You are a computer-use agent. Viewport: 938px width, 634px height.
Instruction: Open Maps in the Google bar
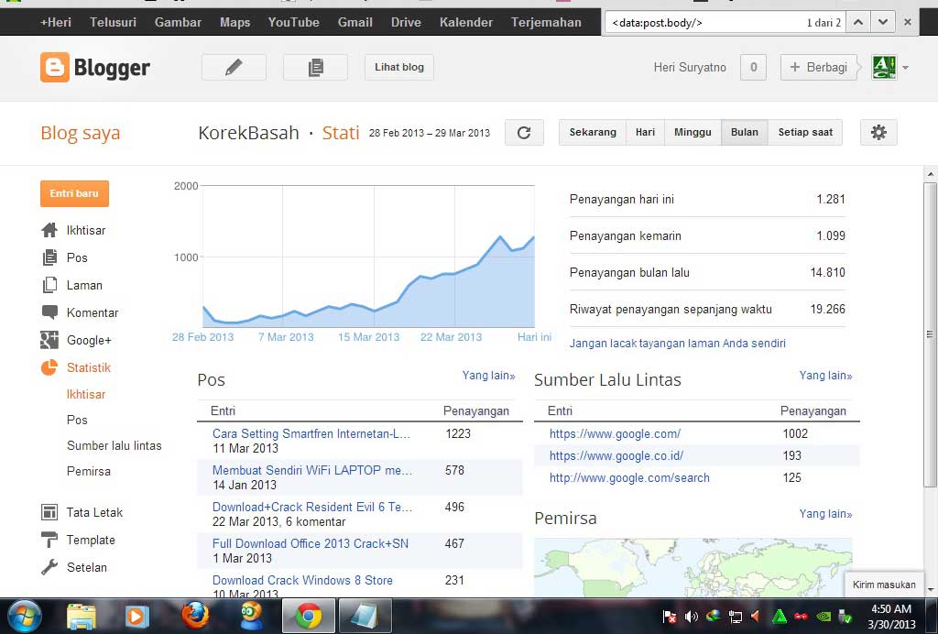point(235,22)
